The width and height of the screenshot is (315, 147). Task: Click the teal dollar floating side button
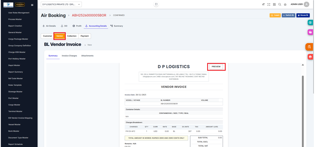coord(310,23)
